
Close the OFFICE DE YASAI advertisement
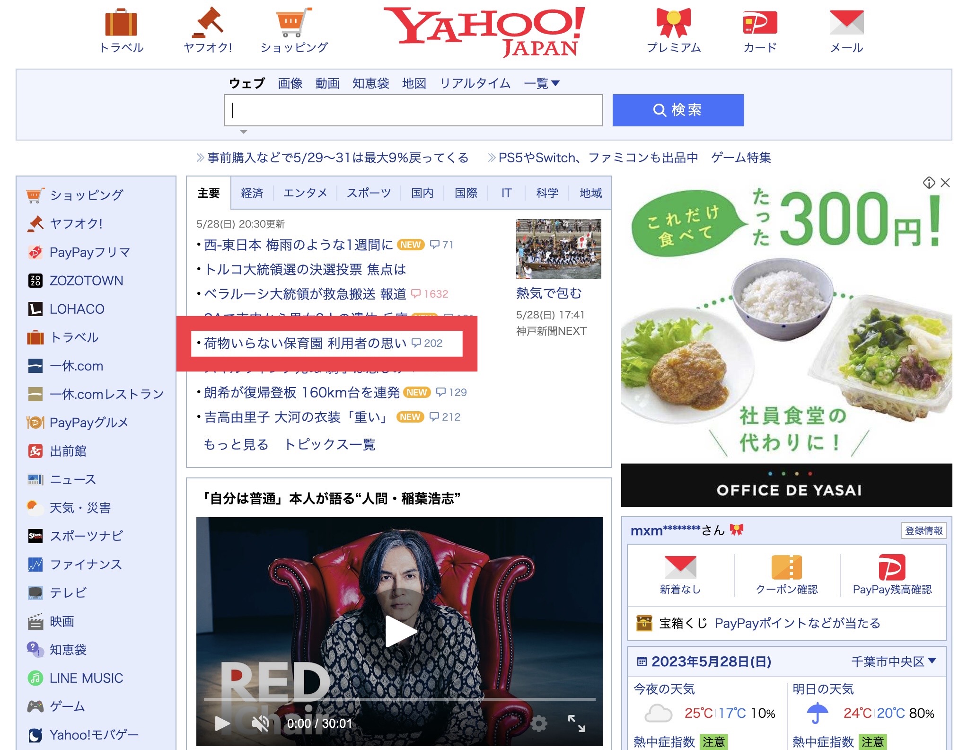945,183
